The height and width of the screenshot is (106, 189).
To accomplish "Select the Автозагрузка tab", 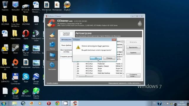I will (66, 39).
